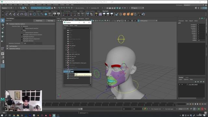Image resolution: width=208 pixels, height=117 pixels.
Task: Open the Rigging menu set dropdown
Action: click(x=7, y=8)
